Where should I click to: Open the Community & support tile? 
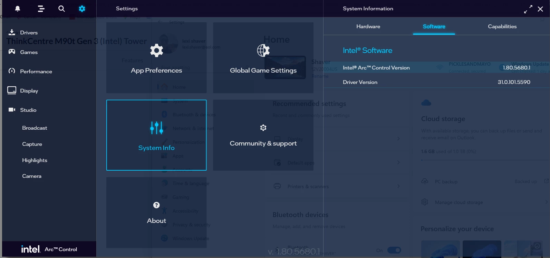click(263, 135)
